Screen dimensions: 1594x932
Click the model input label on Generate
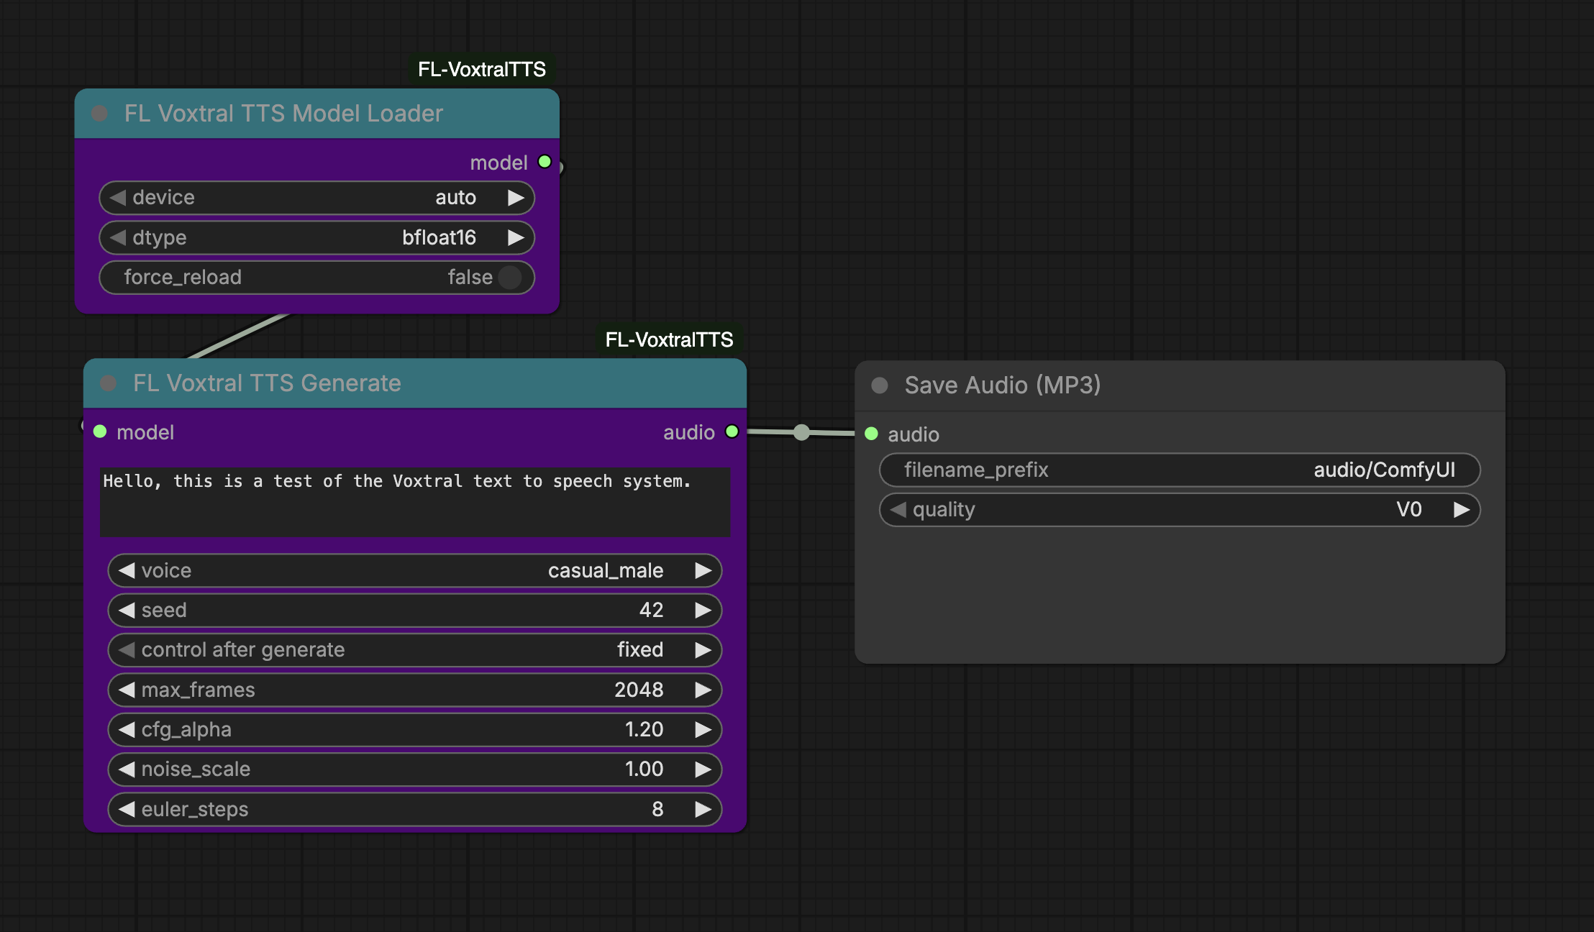click(x=145, y=432)
